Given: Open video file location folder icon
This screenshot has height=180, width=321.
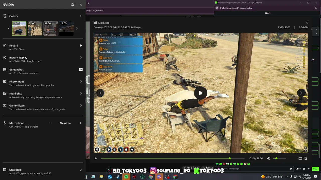Looking at the screenshot, I should [300, 158].
